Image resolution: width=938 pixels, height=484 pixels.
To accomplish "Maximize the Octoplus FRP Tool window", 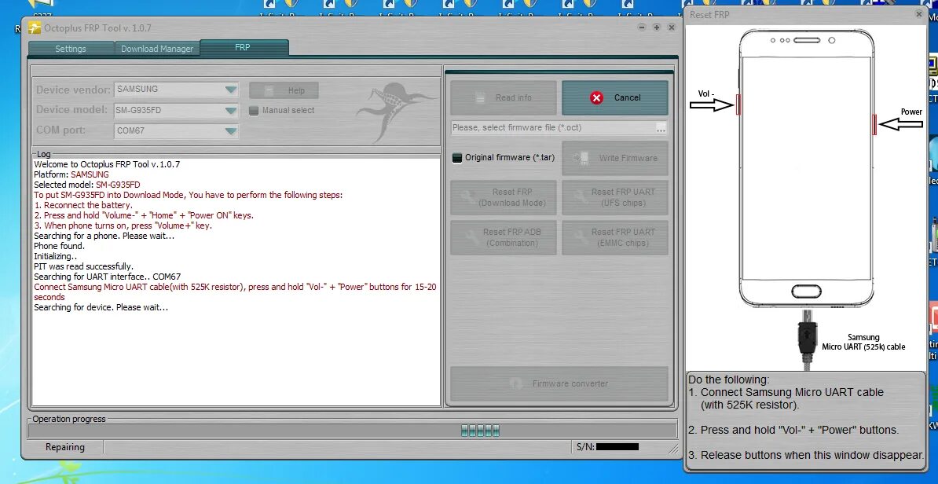I will (x=657, y=27).
